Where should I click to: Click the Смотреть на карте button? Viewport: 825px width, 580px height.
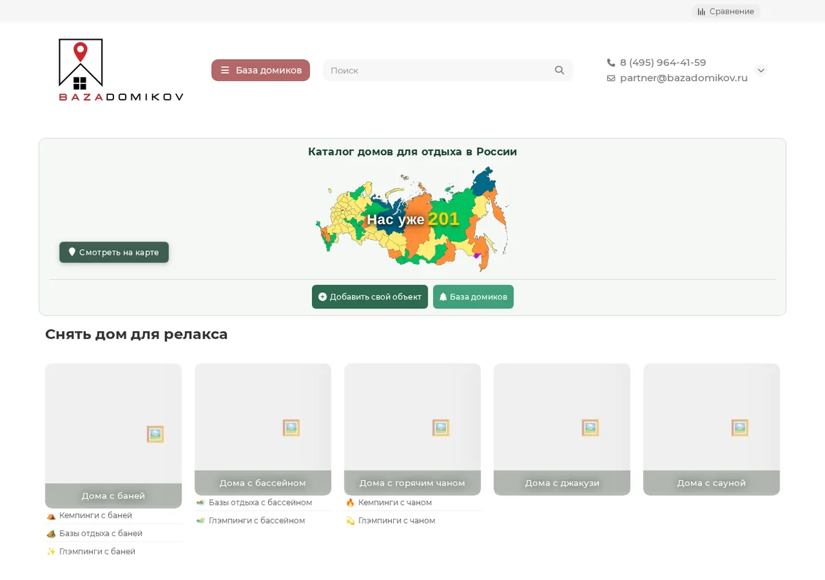pos(114,252)
